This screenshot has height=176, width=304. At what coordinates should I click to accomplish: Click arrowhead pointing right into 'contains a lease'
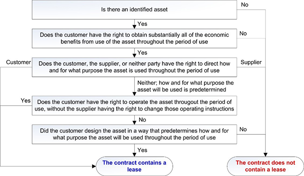pos(94,166)
